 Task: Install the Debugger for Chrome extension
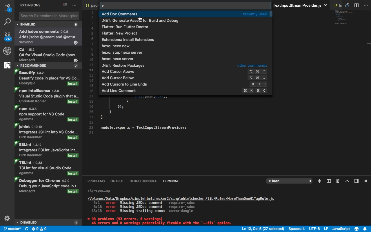pos(72,191)
